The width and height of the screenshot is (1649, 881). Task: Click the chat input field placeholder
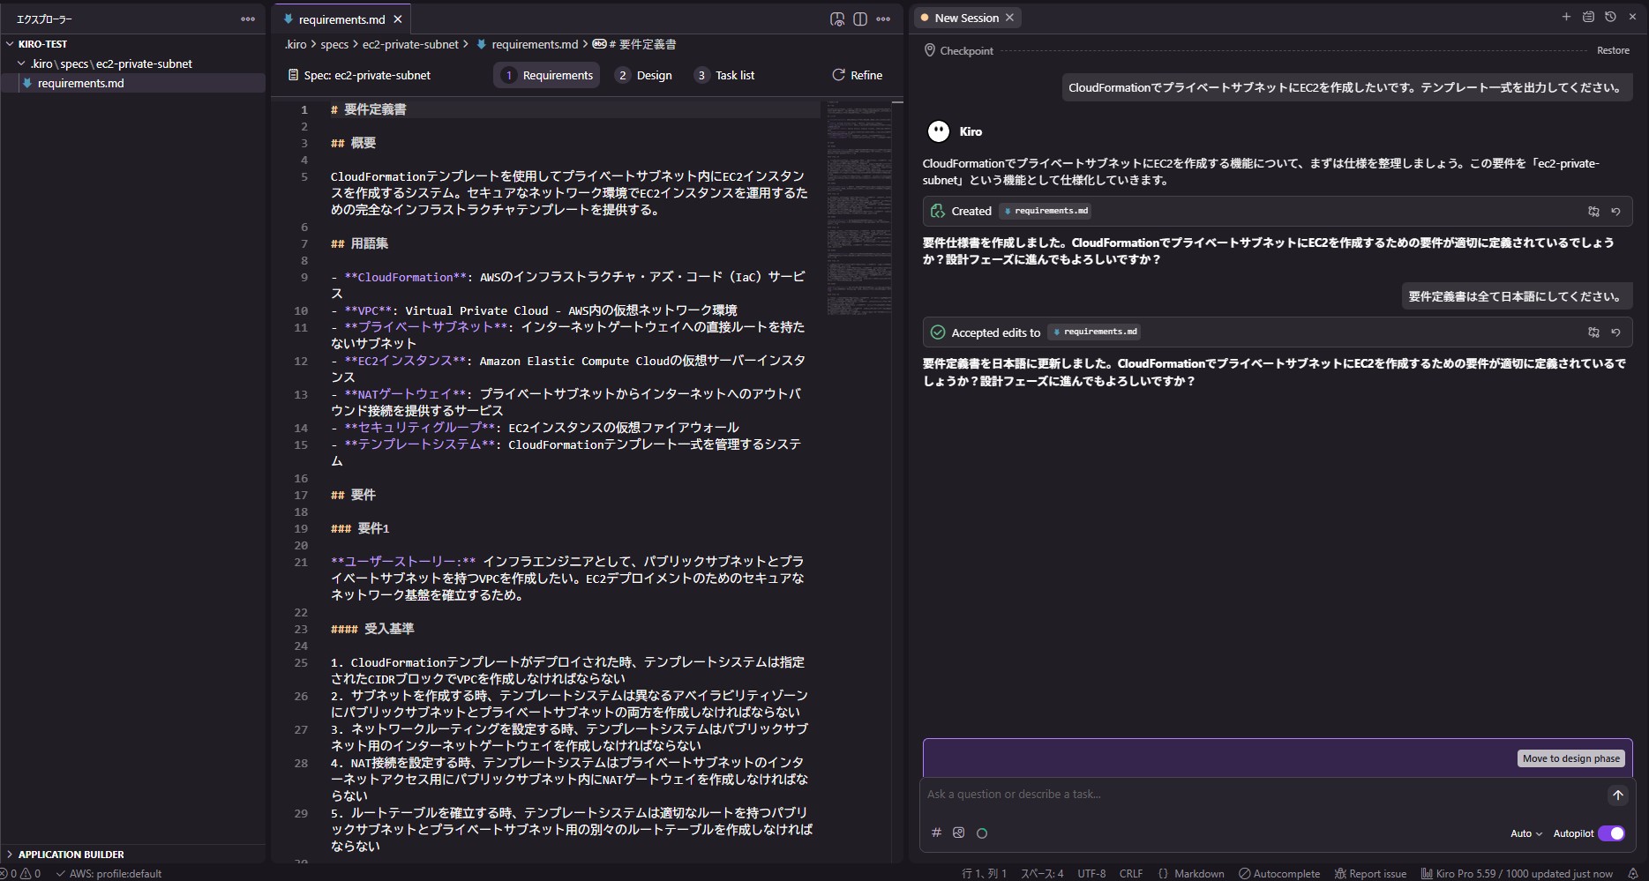[x=1235, y=795]
